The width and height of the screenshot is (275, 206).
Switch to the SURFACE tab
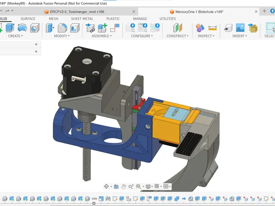(x=28, y=19)
